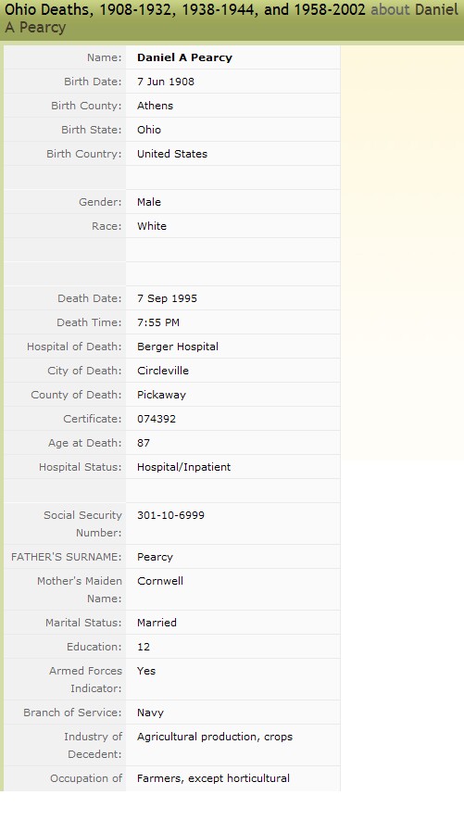Select the Navy branch of service value
The width and height of the screenshot is (464, 820).
tap(150, 713)
